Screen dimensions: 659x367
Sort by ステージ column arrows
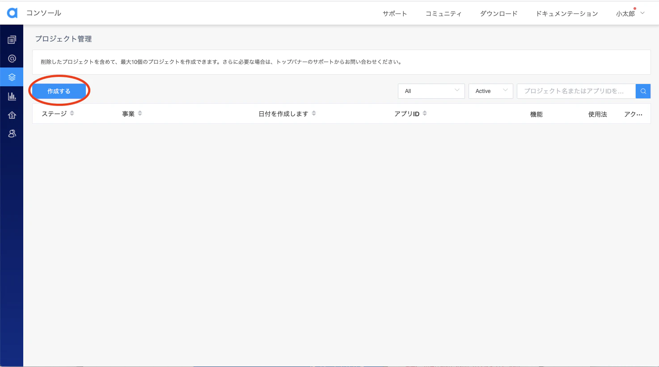pyautogui.click(x=72, y=114)
